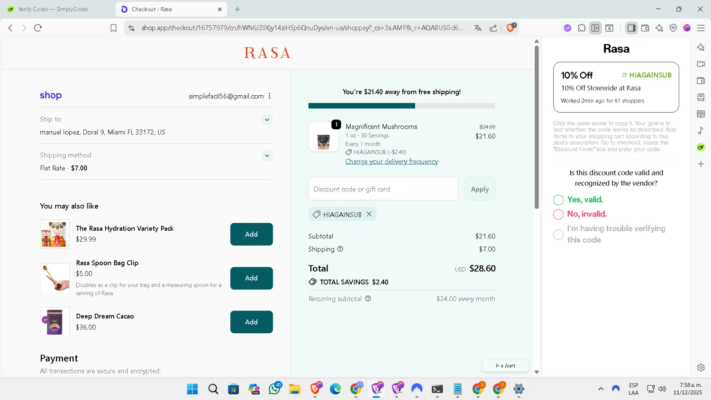Open Brave Wallet toolbar icon
The image size is (711, 400).
645,28
